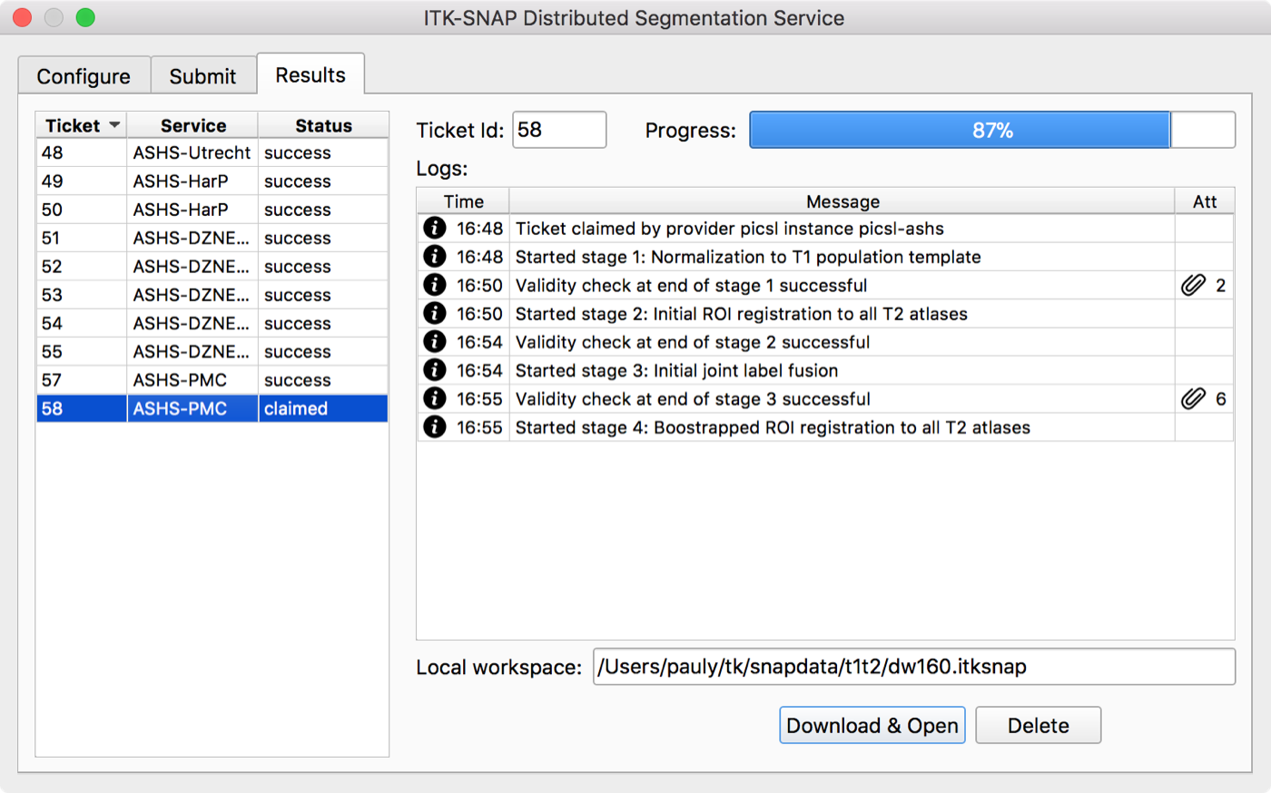Switch to the Configure tab
1271x793 pixels.
(x=84, y=75)
